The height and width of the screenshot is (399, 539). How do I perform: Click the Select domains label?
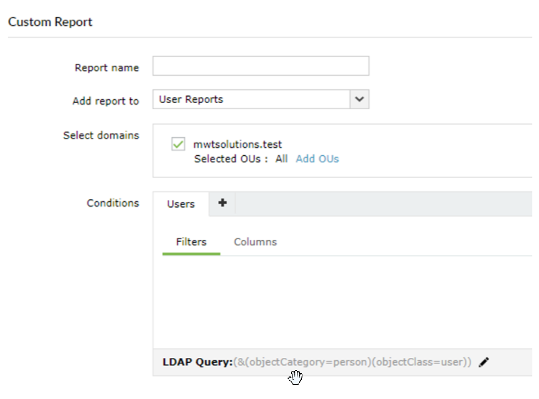click(101, 136)
